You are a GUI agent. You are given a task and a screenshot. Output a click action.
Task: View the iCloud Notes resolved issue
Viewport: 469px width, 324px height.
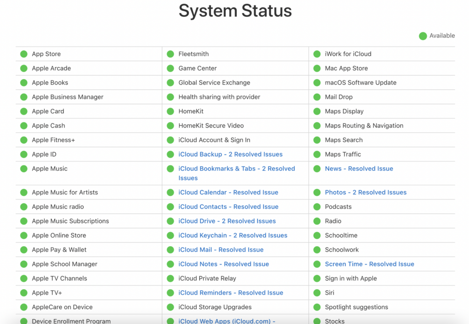tap(224, 264)
